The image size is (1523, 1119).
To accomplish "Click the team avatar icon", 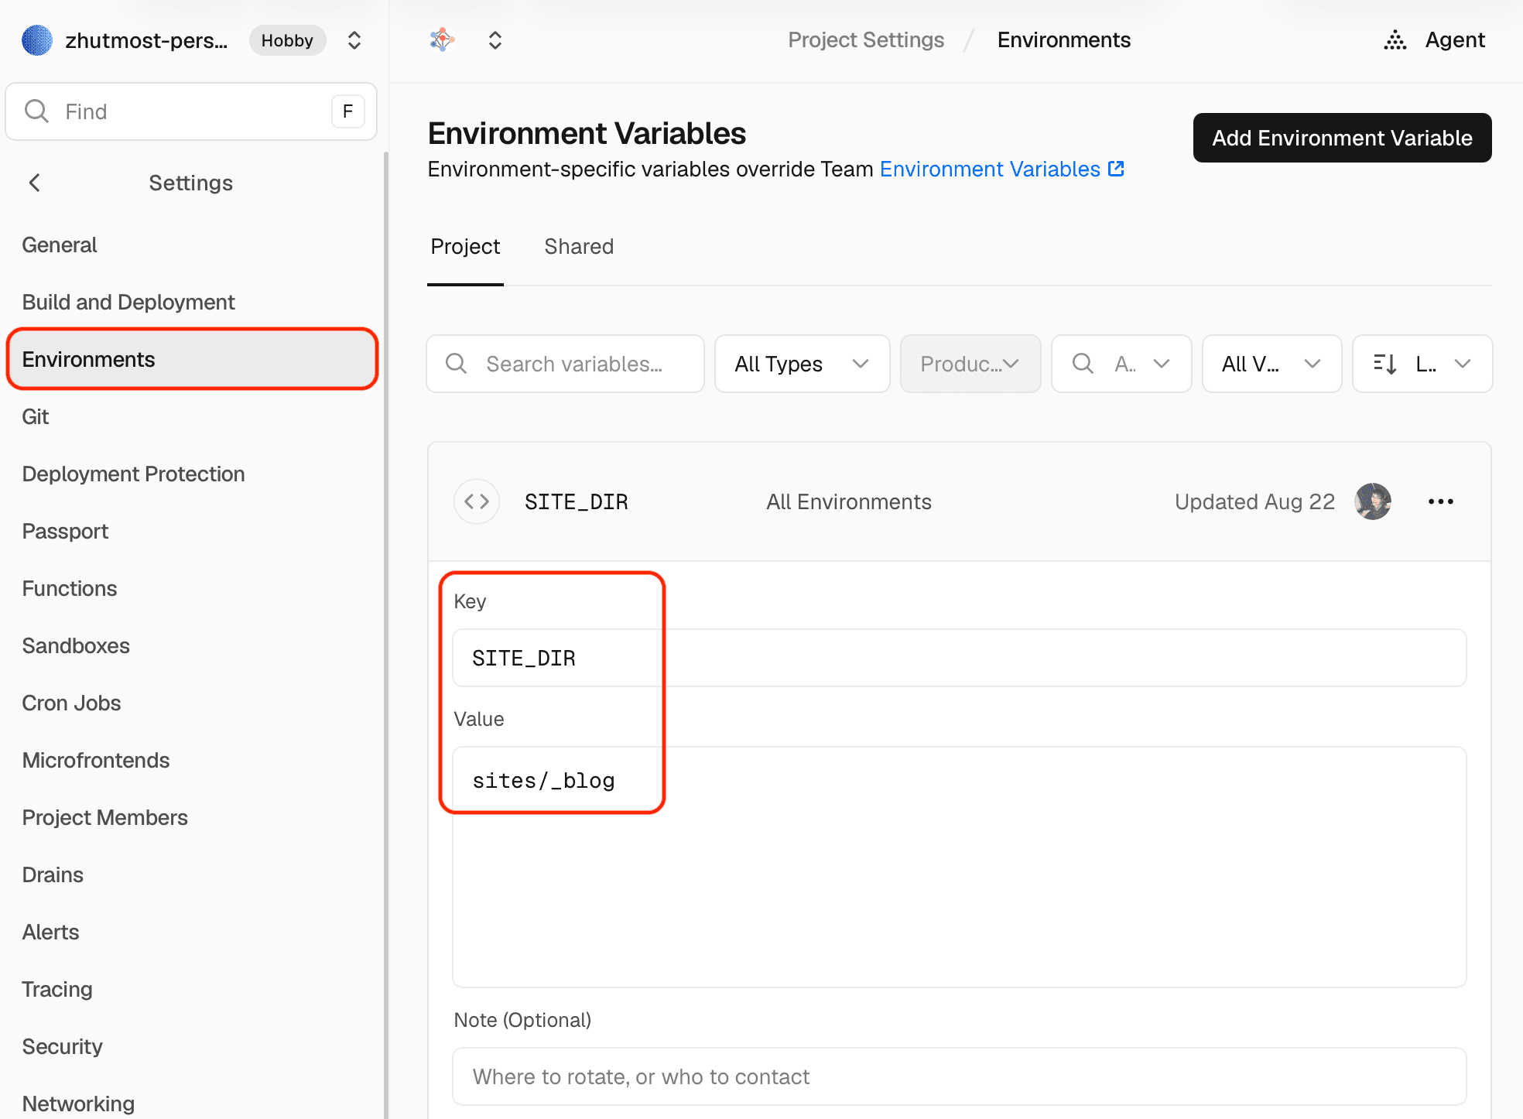I will 37,40.
